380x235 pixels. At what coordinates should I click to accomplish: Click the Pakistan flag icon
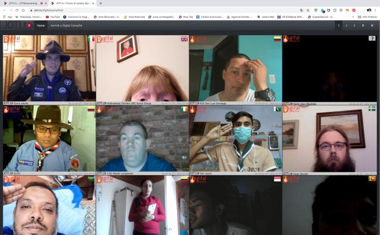coord(277,109)
